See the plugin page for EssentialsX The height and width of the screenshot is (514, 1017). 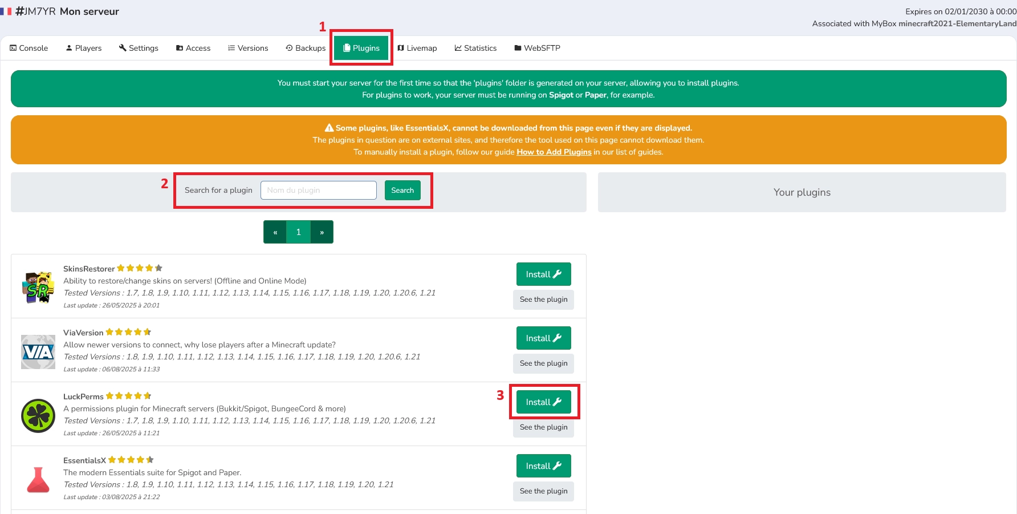pos(543,491)
